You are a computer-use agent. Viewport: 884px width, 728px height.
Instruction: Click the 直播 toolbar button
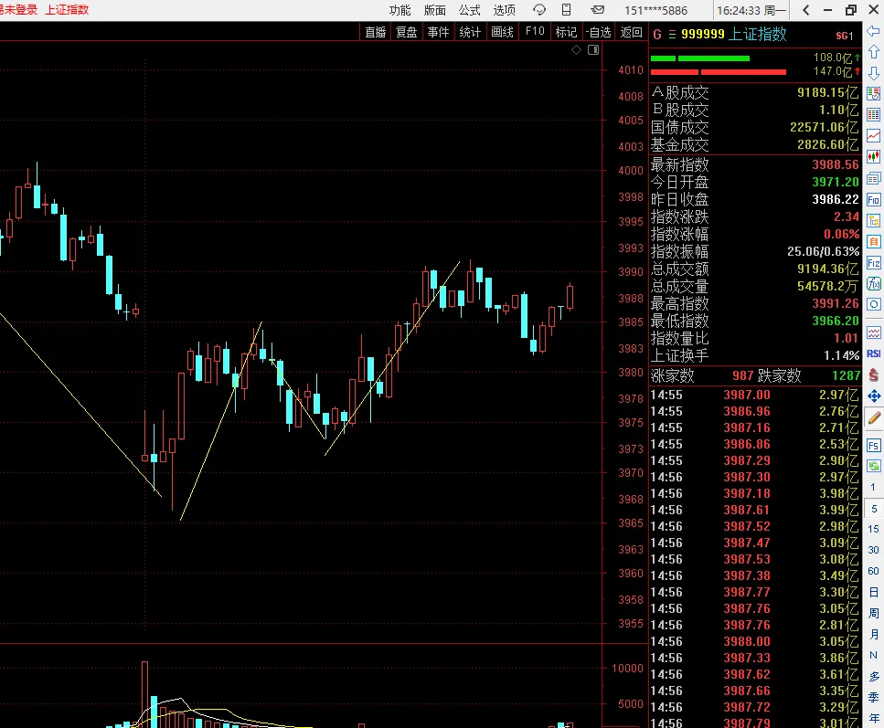pyautogui.click(x=375, y=32)
